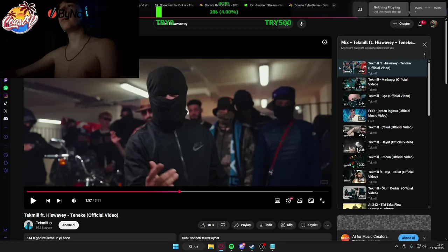Open Windows Start menu
Viewport: 448px width, 252px height.
pos(176,246)
